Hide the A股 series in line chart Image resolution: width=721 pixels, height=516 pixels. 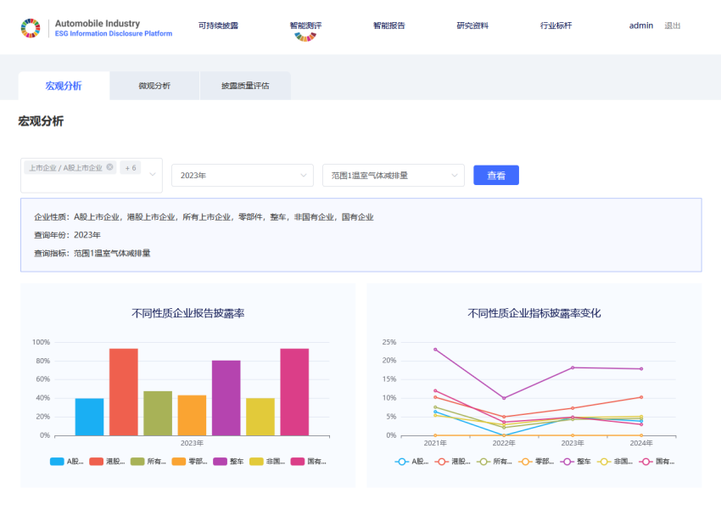402,462
